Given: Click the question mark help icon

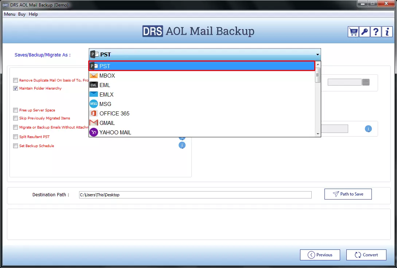Looking at the screenshot, I should click(376, 32).
